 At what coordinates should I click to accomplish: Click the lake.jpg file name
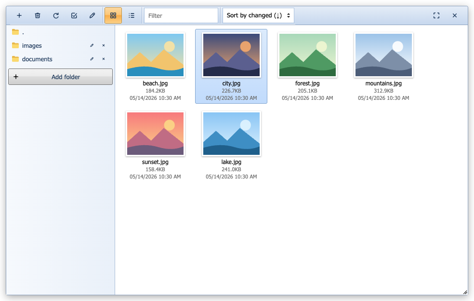click(231, 162)
